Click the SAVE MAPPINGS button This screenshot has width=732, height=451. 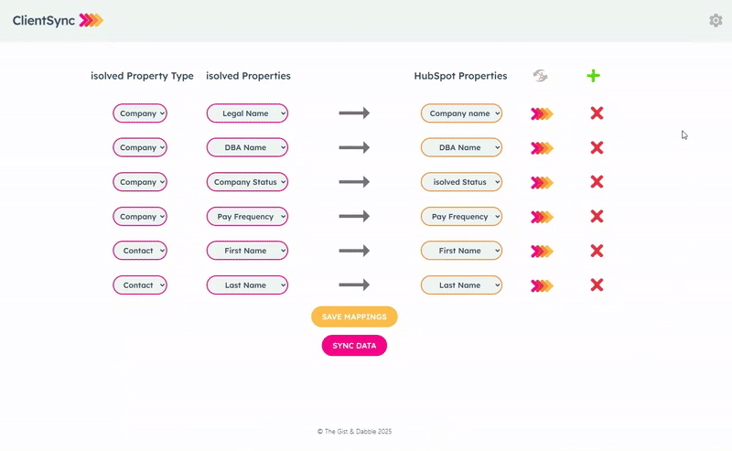pyautogui.click(x=354, y=317)
